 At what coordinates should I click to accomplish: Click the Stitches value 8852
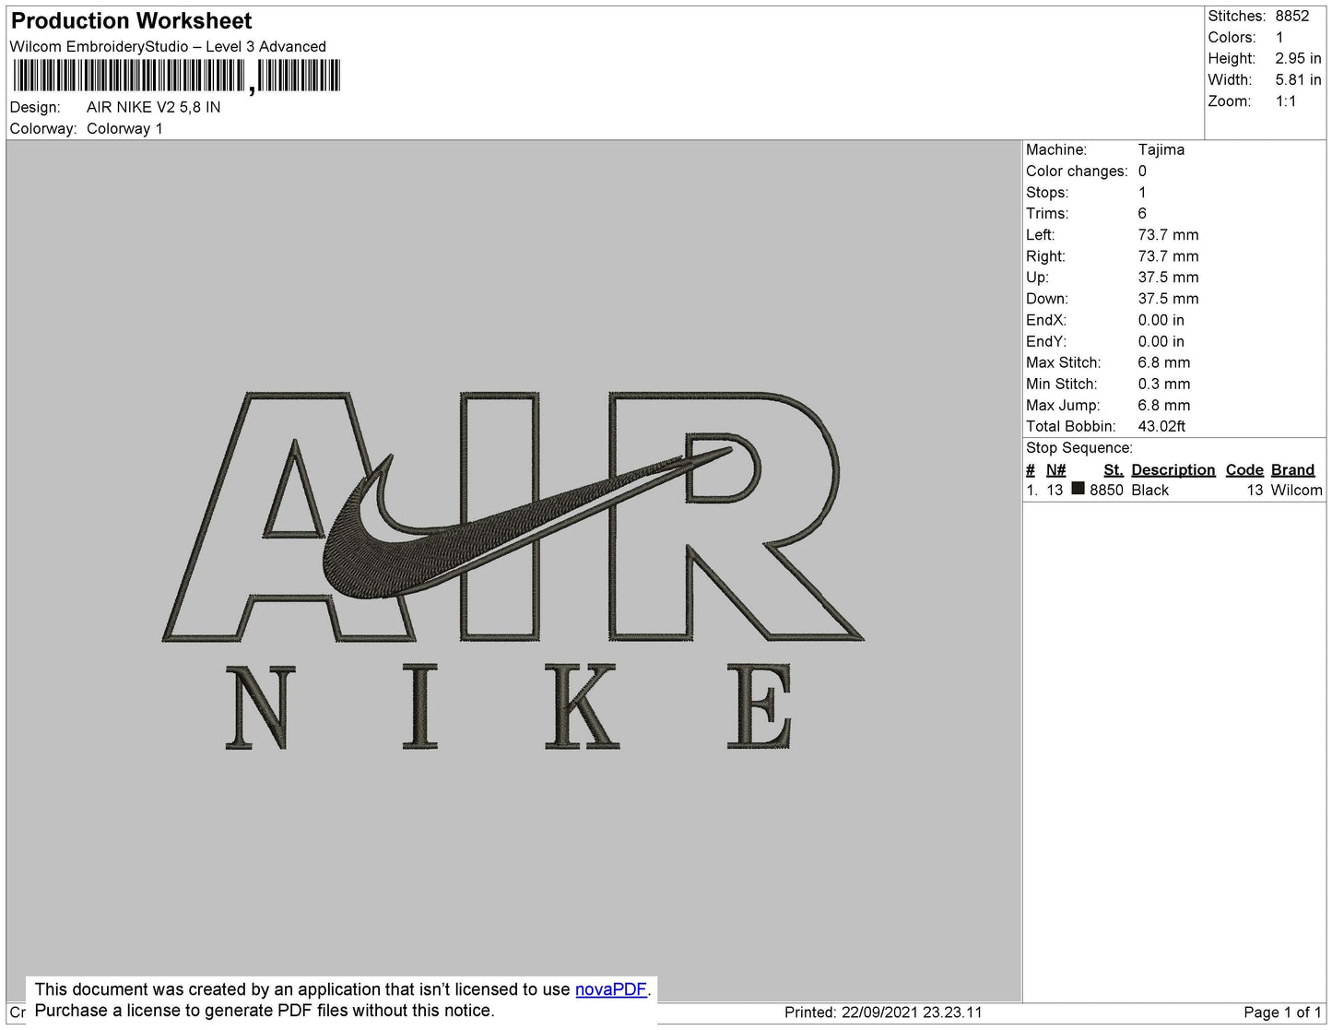pos(1292,16)
